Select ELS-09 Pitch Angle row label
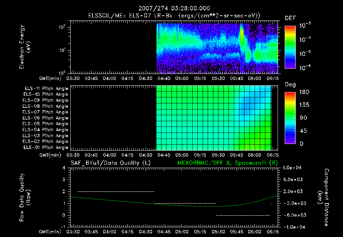This screenshot has height=237, width=343. 46,100
